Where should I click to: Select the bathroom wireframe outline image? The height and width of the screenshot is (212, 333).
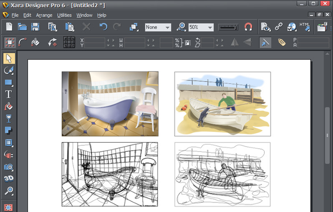[x=110, y=174]
